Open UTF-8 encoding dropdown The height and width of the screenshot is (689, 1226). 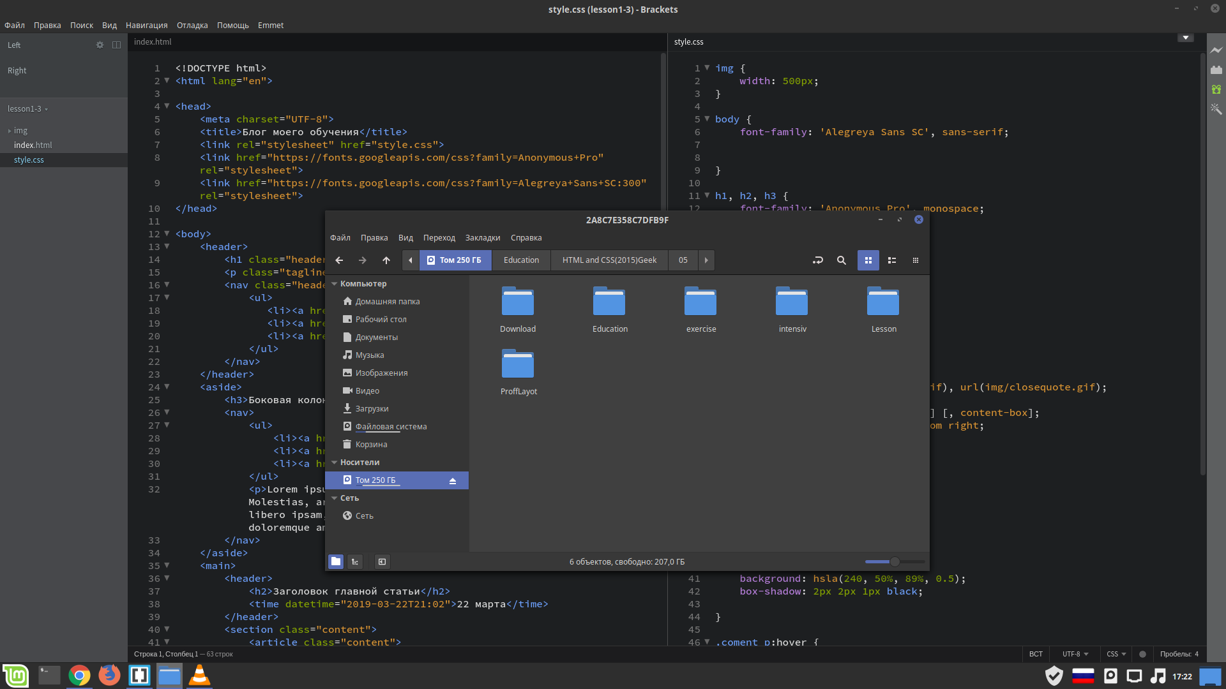click(x=1075, y=654)
